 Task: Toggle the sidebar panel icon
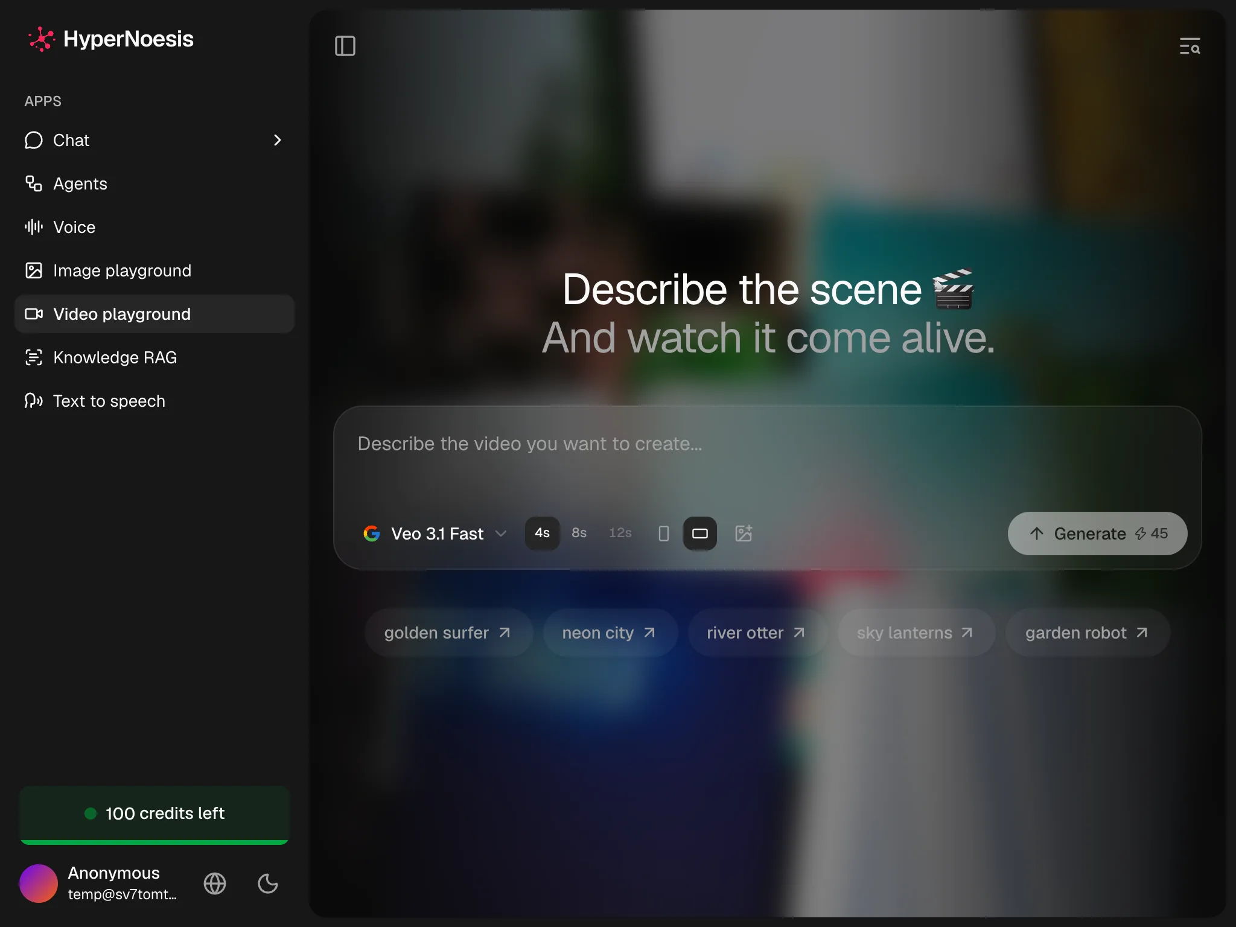click(345, 46)
